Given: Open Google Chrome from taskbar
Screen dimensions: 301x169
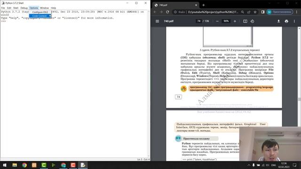Looking at the screenshot, I should pos(24,165).
